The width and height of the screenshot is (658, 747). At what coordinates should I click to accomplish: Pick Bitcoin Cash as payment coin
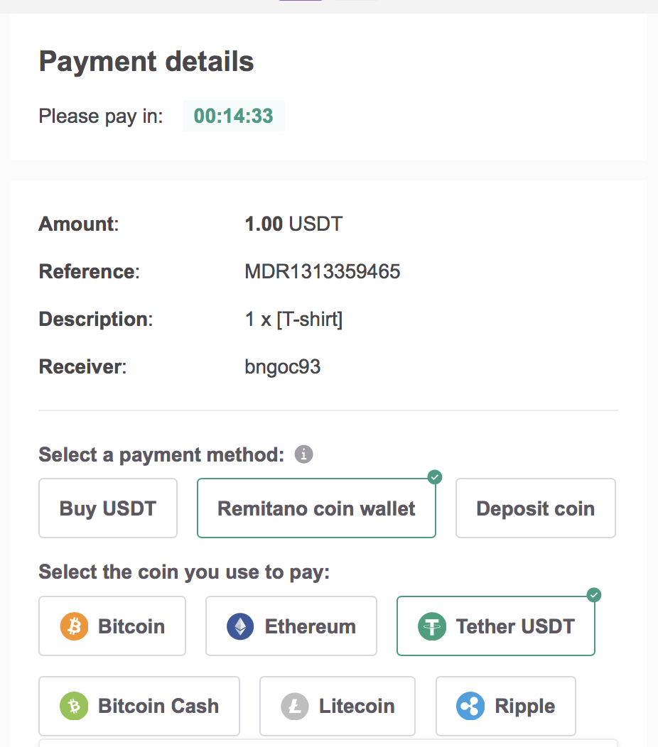139,706
